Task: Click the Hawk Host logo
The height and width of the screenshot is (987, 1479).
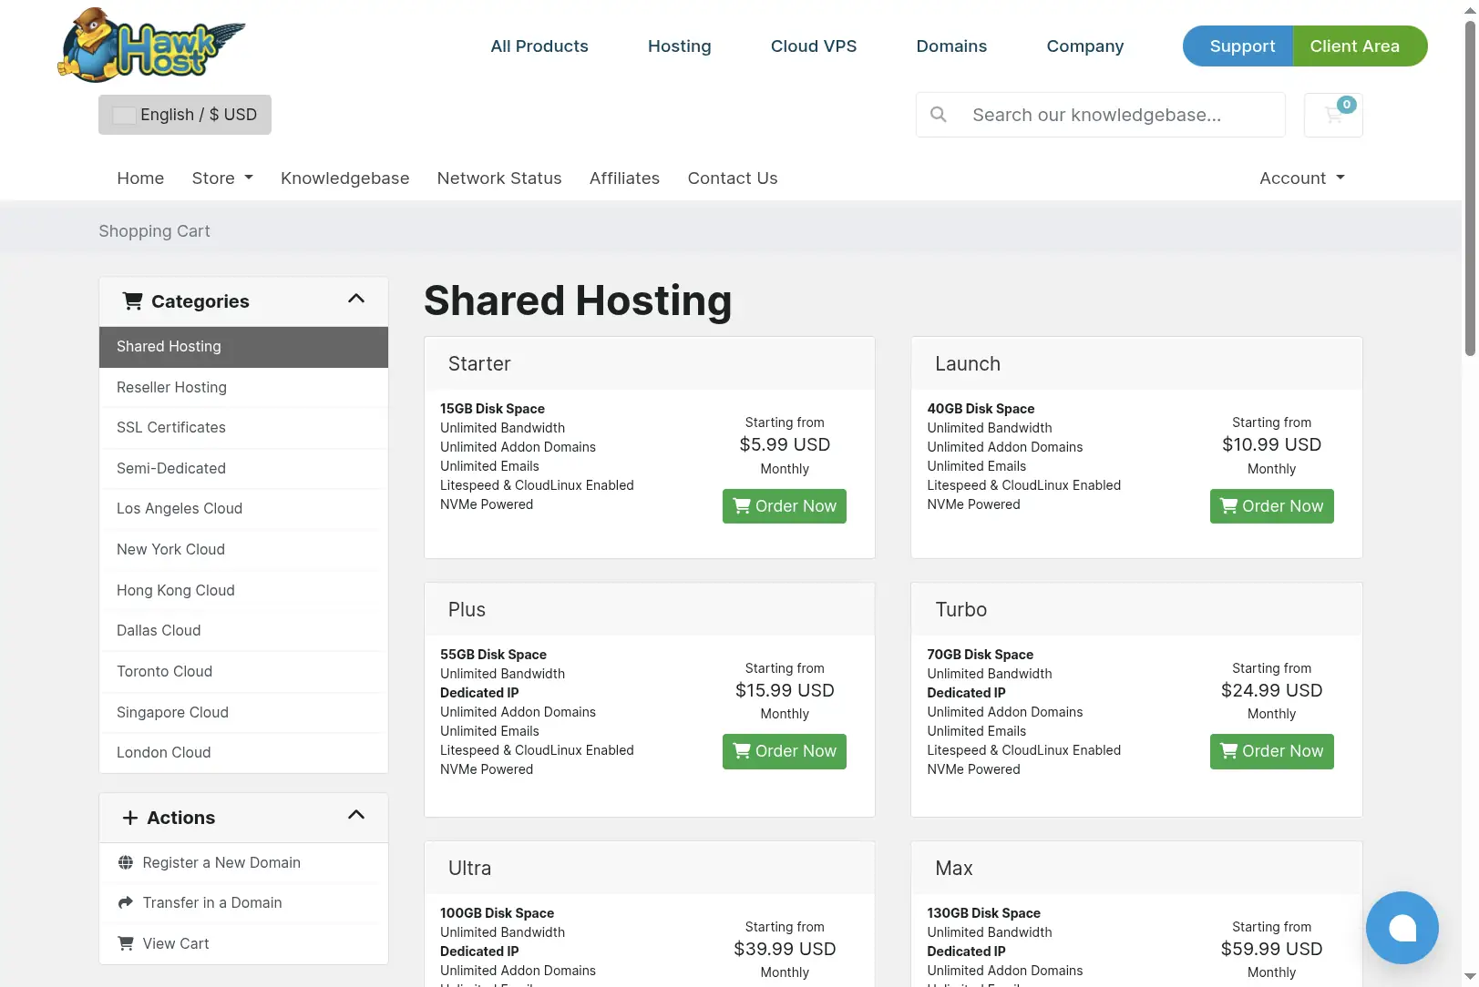Action: [x=151, y=45]
